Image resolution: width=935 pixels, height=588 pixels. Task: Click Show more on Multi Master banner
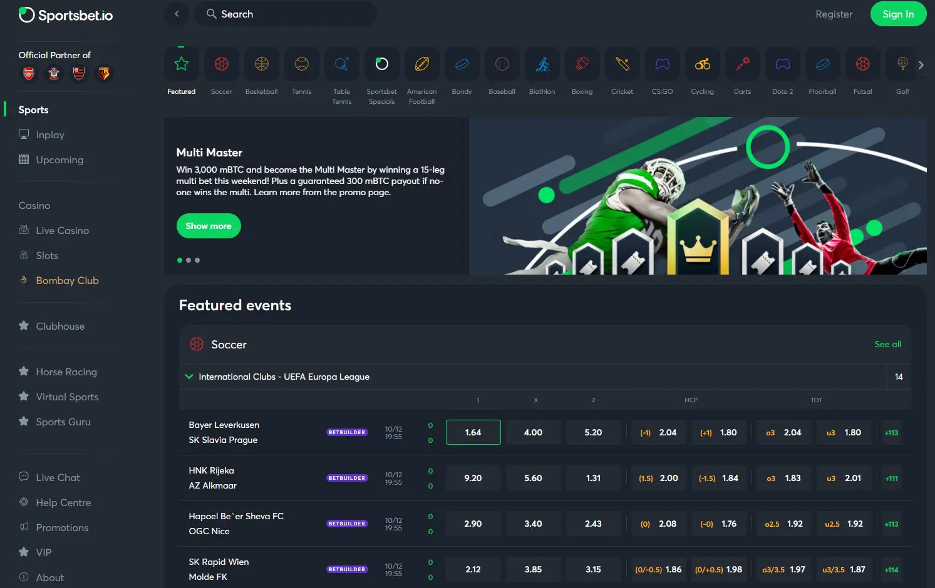coord(209,226)
